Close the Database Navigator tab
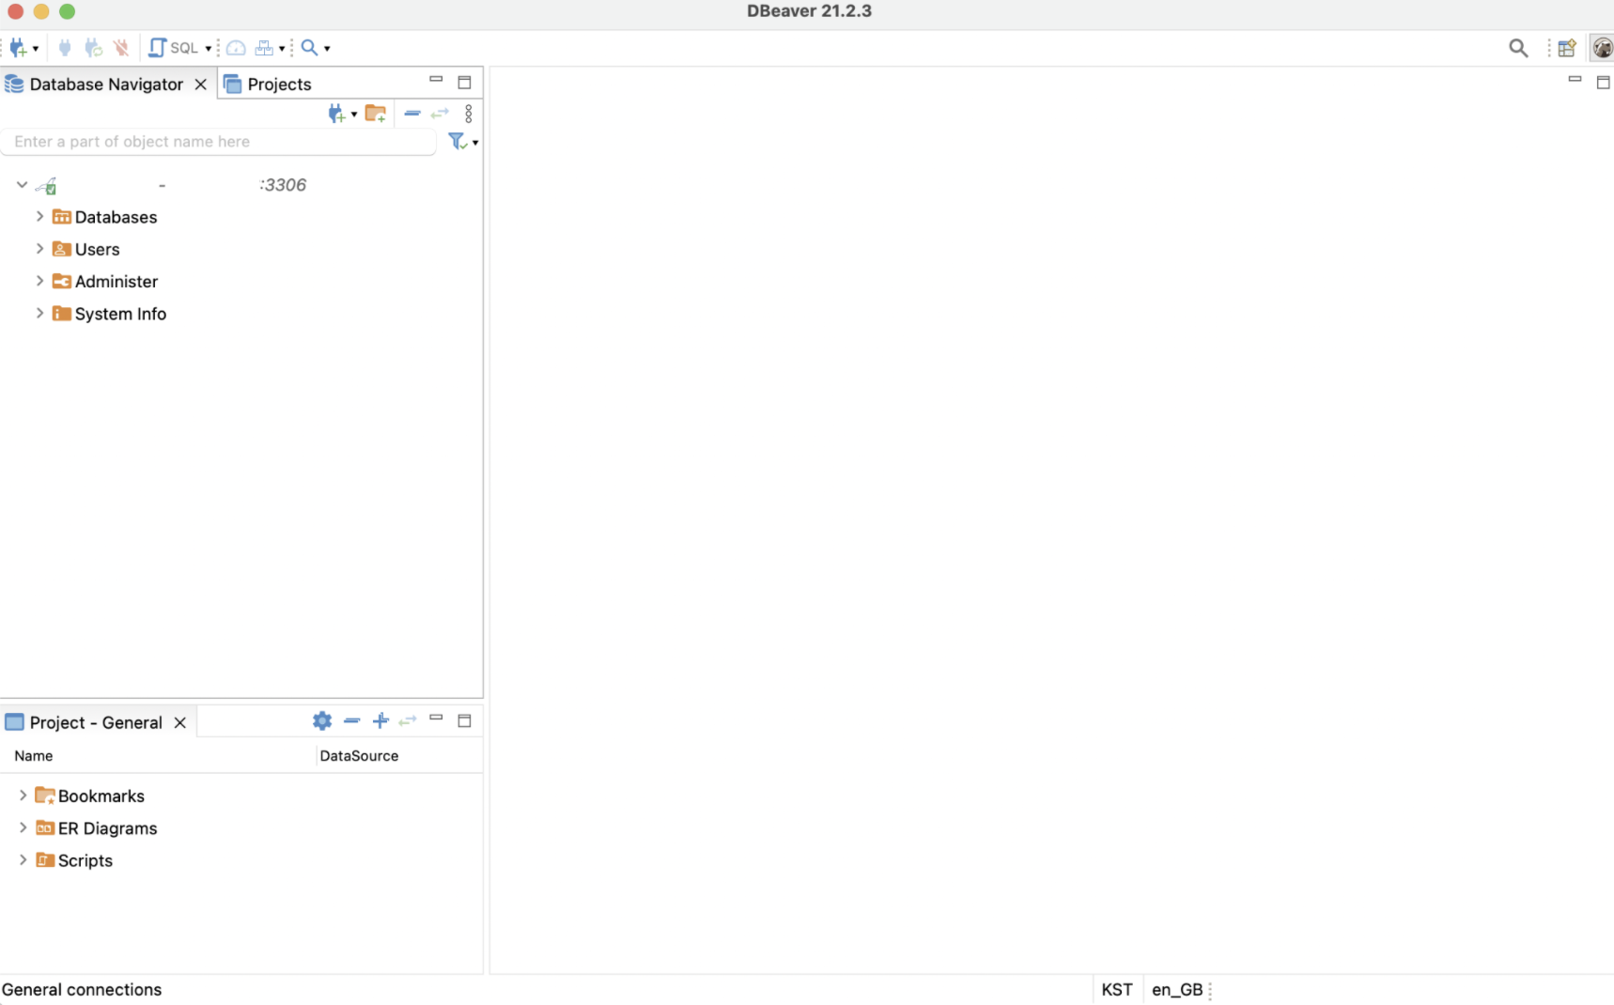The width and height of the screenshot is (1614, 1005). tap(200, 85)
